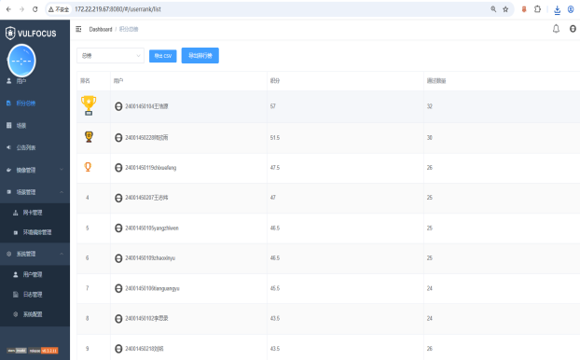Open 用户管理 in the sidebar
Screen dimensions: 580x360
click(x=35, y=274)
